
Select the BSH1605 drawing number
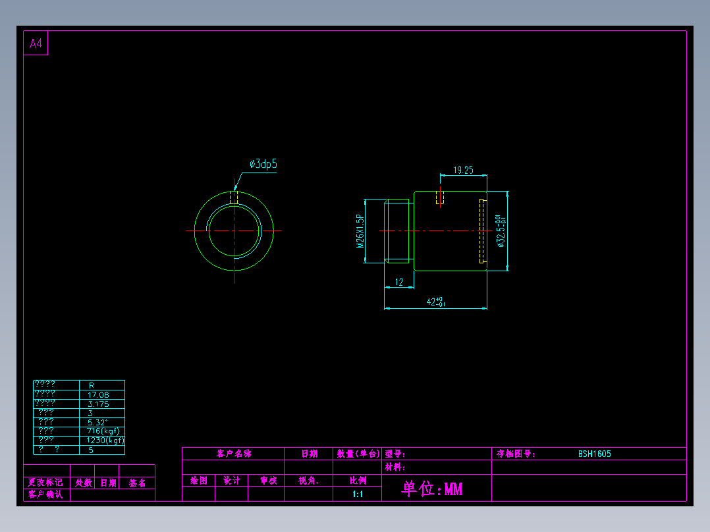click(595, 454)
